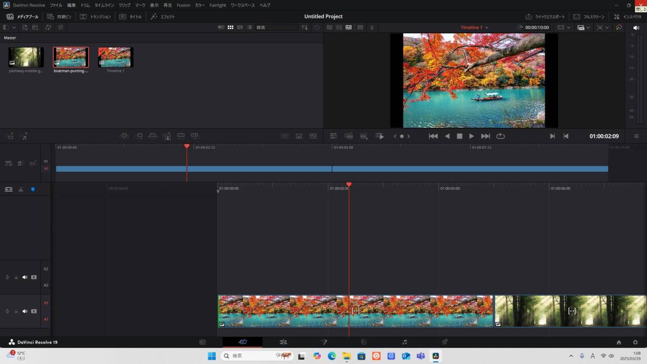This screenshot has width=647, height=364.
Task: Click the split clip scissors icon
Action: [20, 190]
